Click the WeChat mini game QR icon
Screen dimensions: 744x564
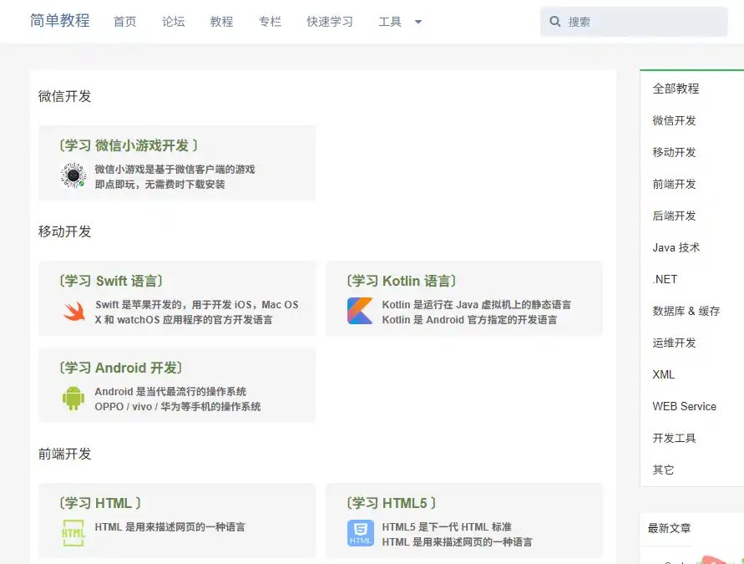pyautogui.click(x=73, y=175)
